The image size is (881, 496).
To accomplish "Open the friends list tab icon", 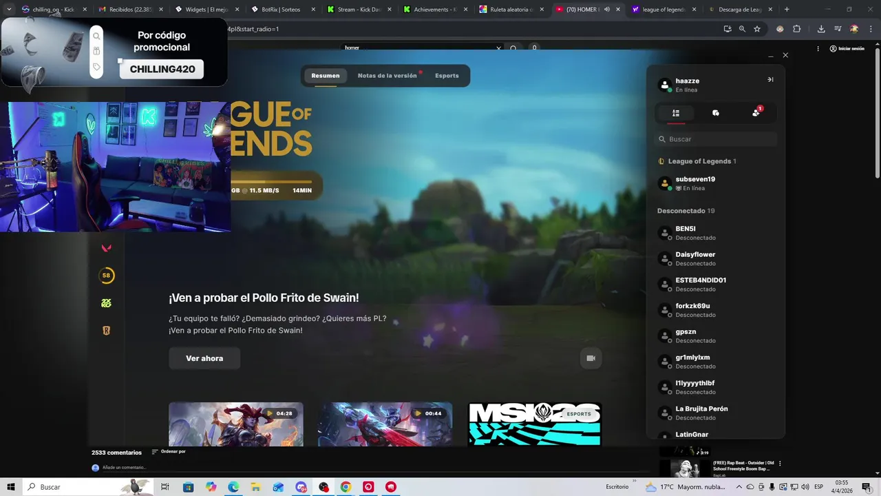I will (676, 113).
